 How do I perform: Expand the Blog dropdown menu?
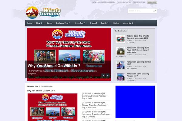[39, 23]
